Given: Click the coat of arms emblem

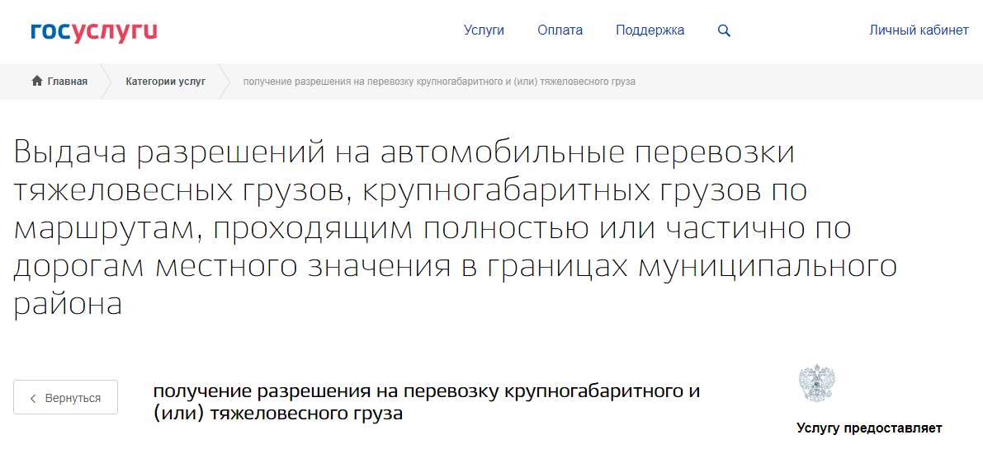Looking at the screenshot, I should point(816,383).
